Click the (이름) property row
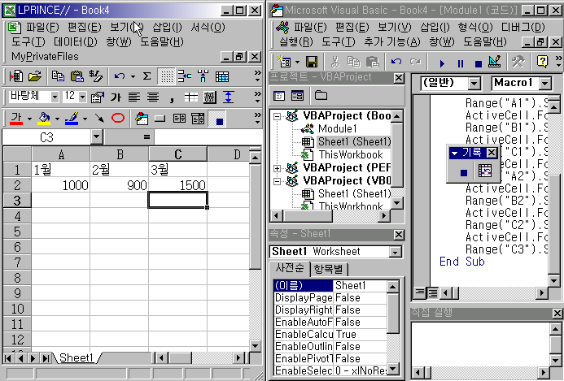The height and width of the screenshot is (381, 564). point(330,286)
